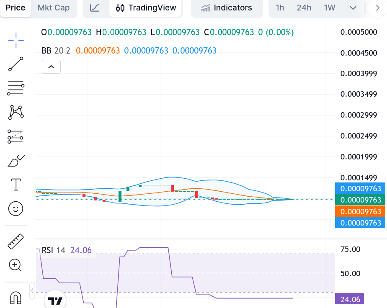Click the 75.00 RSI axis label
The image size is (387, 308).
tap(350, 249)
